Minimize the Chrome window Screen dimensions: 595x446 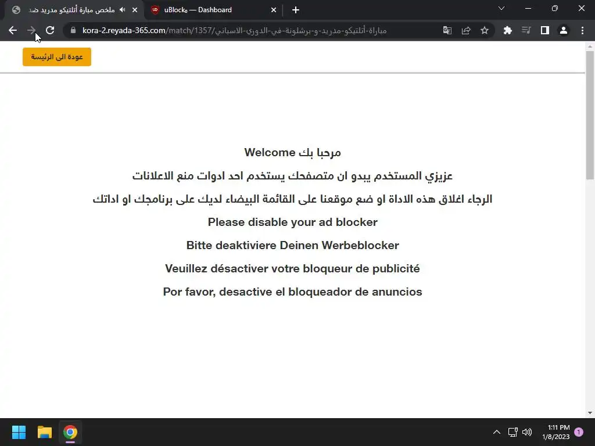pyautogui.click(x=528, y=8)
